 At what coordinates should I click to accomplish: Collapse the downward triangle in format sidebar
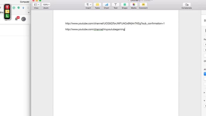click(204, 101)
